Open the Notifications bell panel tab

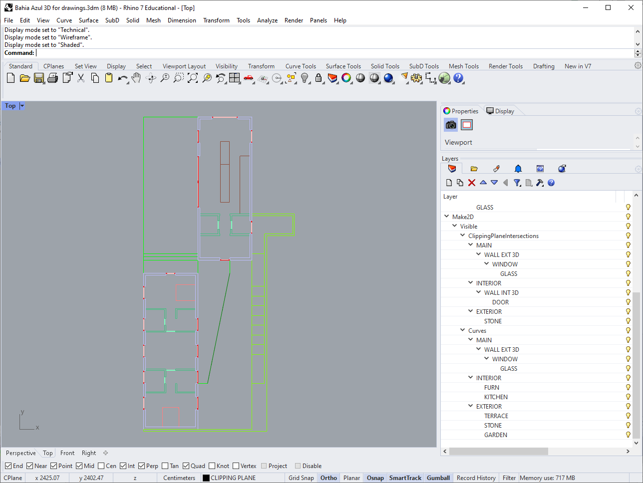[x=518, y=169]
